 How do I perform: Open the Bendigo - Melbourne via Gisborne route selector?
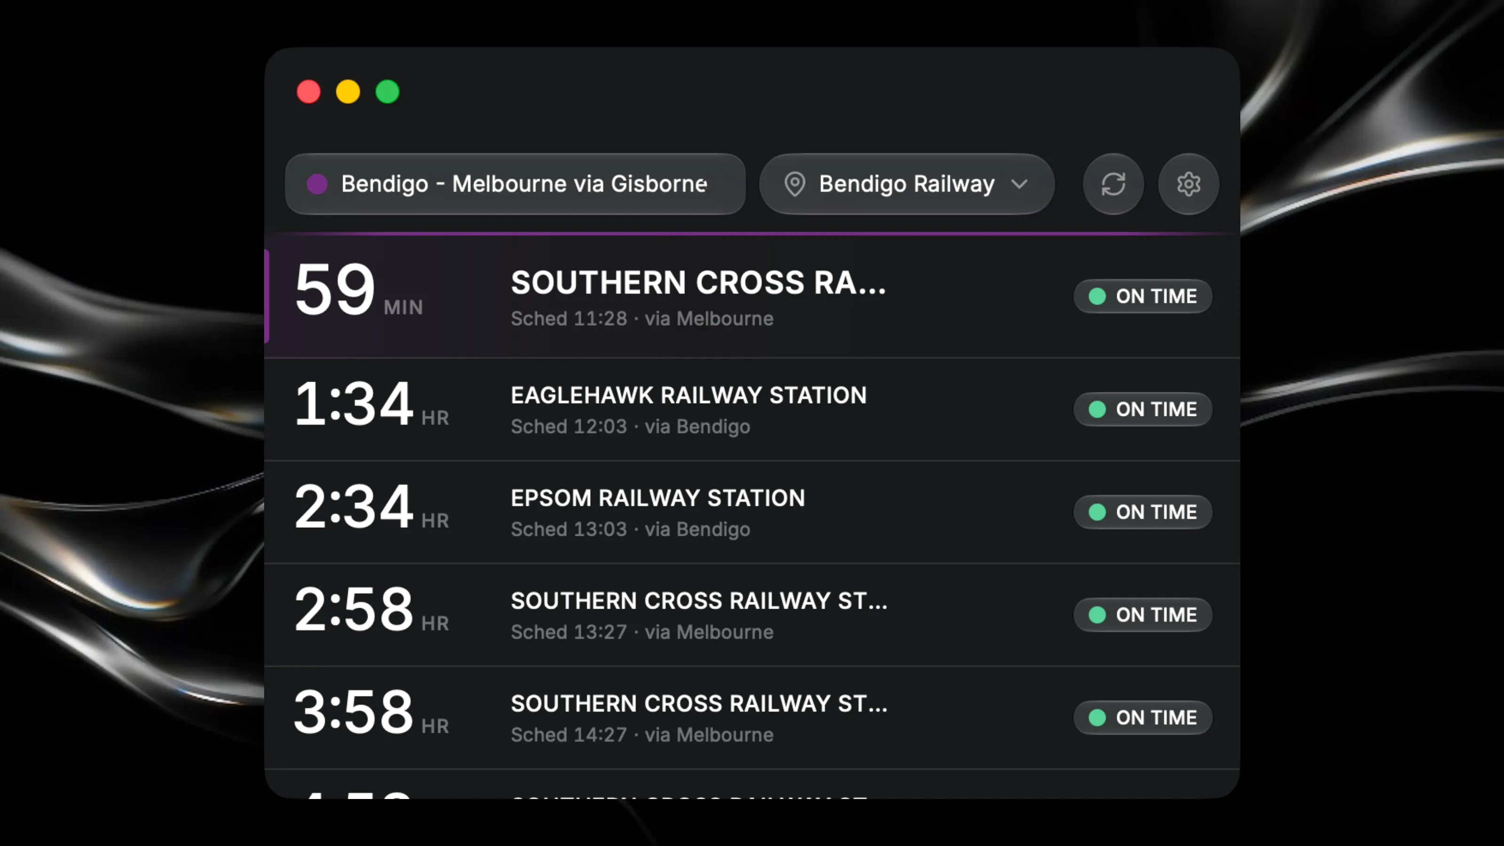[x=515, y=184]
